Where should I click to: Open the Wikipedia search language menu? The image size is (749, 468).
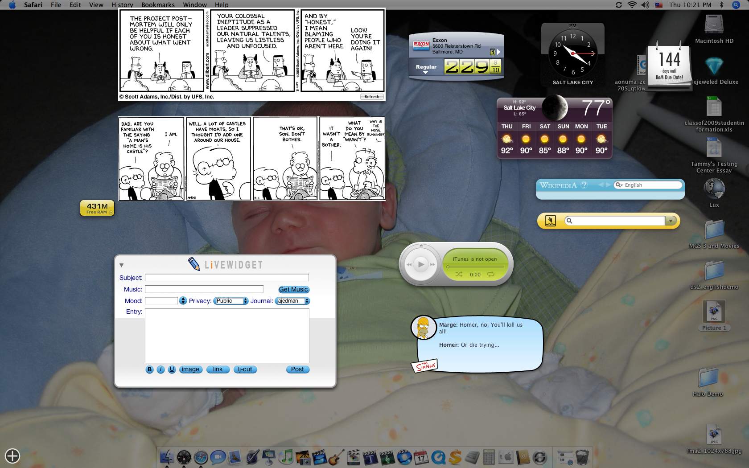[619, 185]
